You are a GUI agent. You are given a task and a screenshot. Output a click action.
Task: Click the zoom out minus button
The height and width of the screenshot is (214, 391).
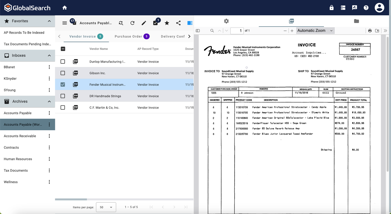pyautogui.click(x=285, y=31)
